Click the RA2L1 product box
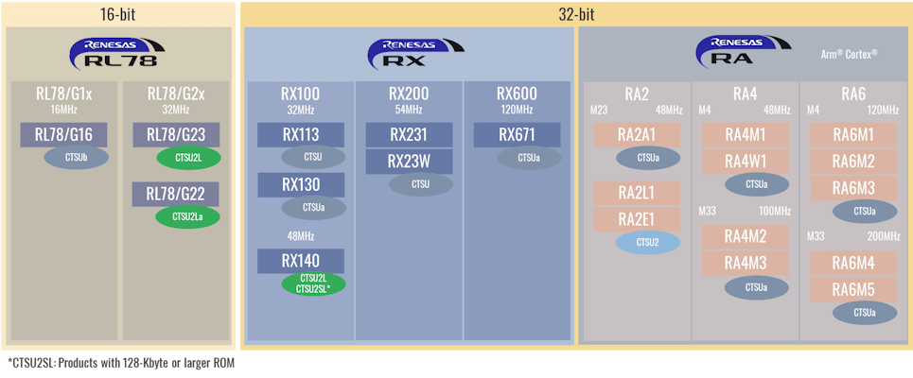This screenshot has height=378, width=913. 637,193
